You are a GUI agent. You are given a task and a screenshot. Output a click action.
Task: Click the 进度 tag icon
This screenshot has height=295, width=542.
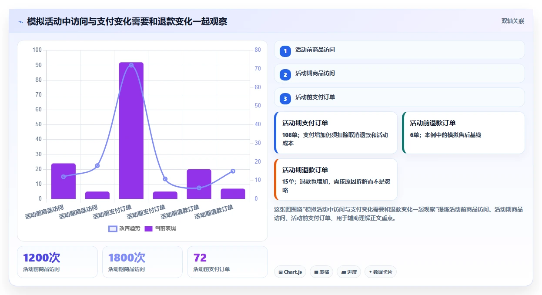click(x=344, y=272)
